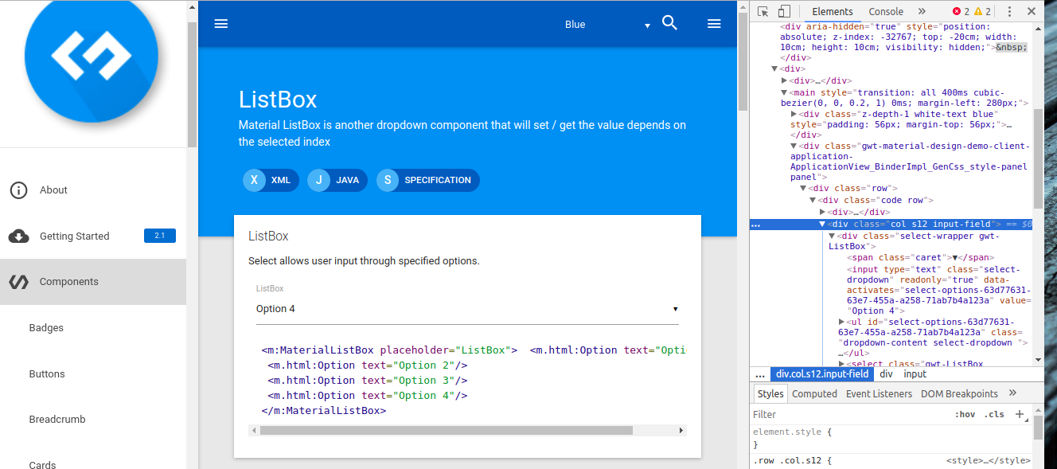
Task: Click the JAVA chip button
Action: point(337,180)
